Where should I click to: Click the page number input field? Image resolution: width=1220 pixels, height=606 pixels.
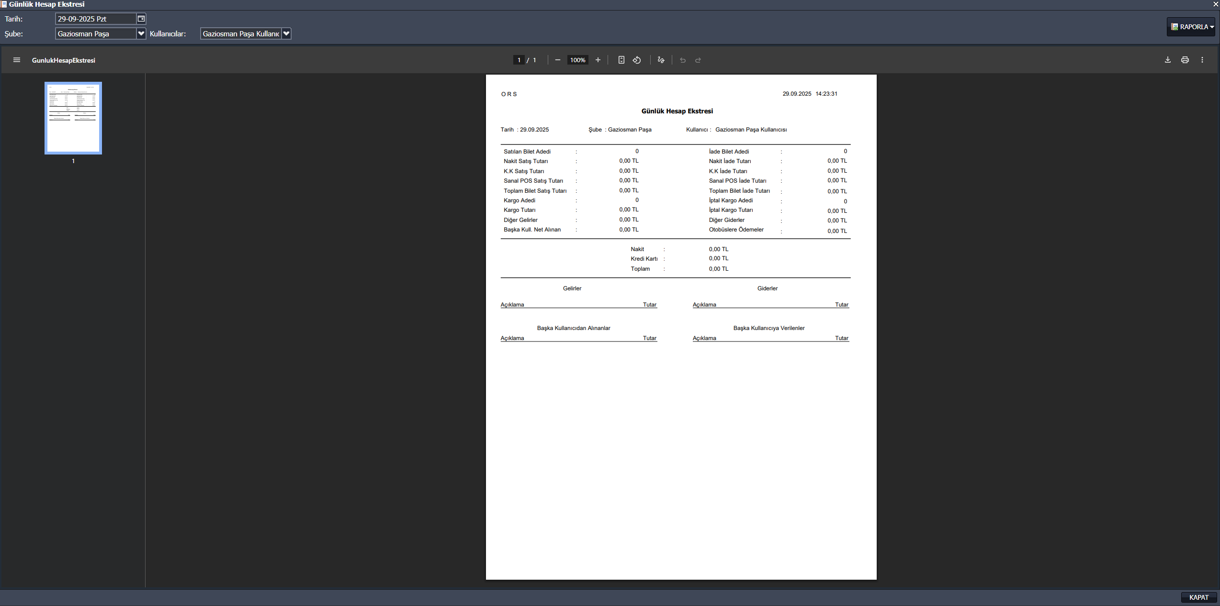(x=519, y=60)
